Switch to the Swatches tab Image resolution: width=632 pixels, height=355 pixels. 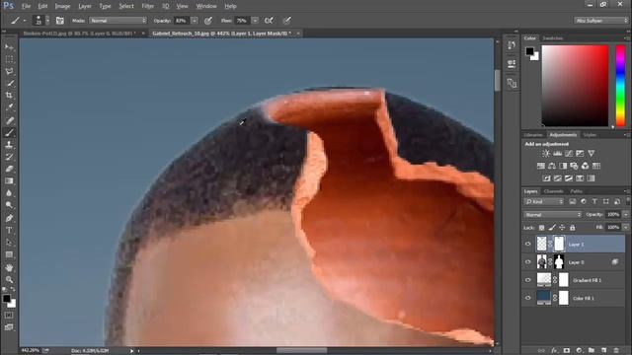553,38
